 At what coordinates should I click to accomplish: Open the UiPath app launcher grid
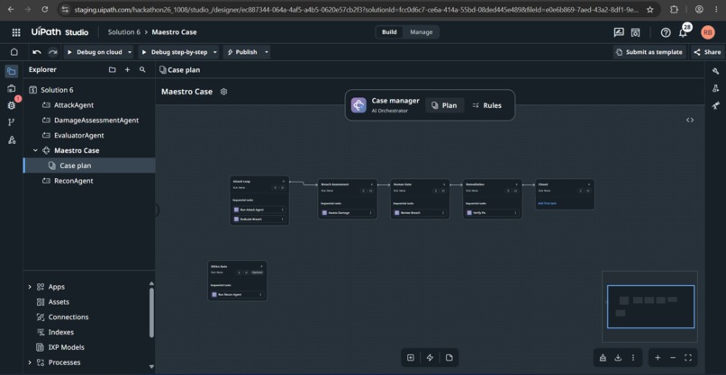pyautogui.click(x=16, y=32)
